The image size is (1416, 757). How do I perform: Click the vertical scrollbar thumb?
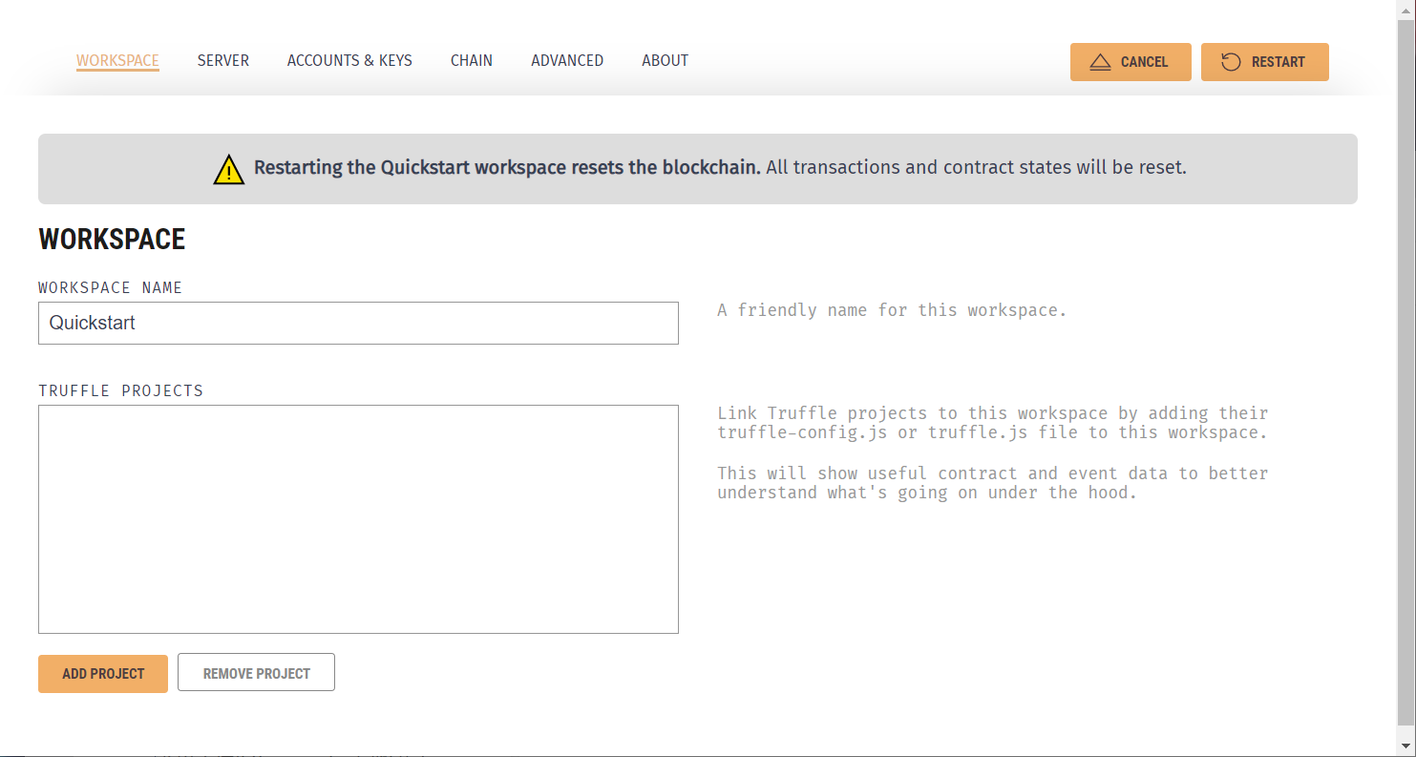click(x=1405, y=372)
